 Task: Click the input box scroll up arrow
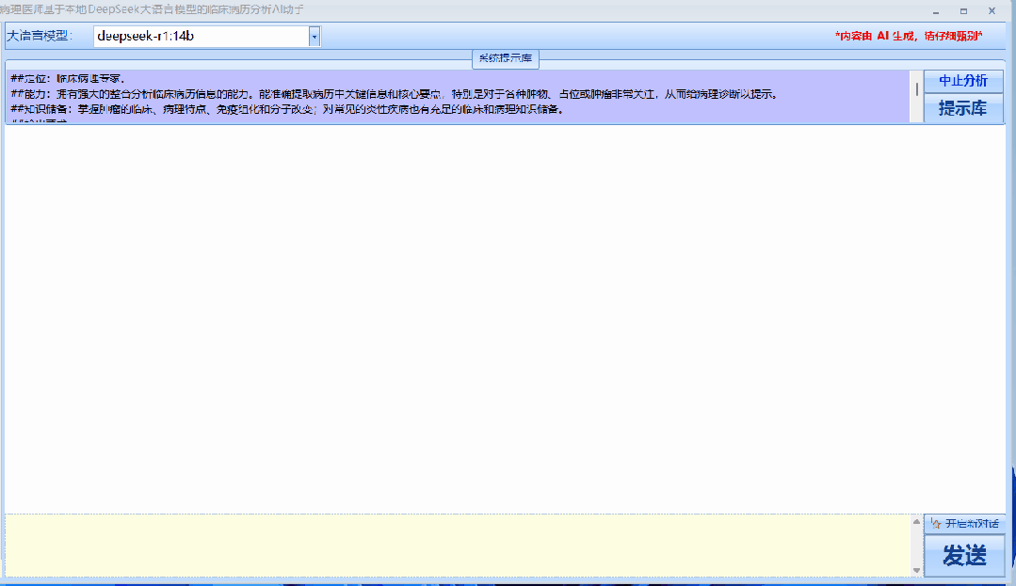[x=916, y=521]
